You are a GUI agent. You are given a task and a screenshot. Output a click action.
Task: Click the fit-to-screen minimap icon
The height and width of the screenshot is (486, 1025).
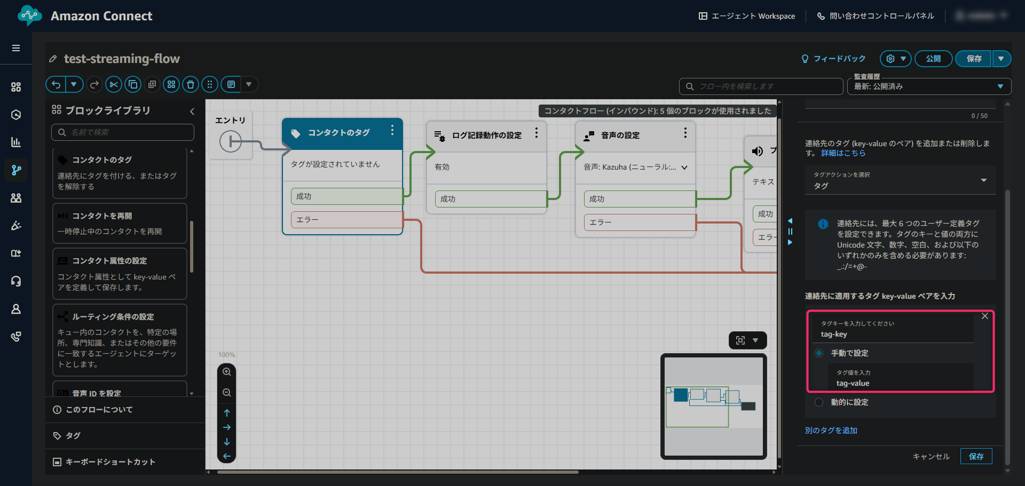[x=740, y=340]
